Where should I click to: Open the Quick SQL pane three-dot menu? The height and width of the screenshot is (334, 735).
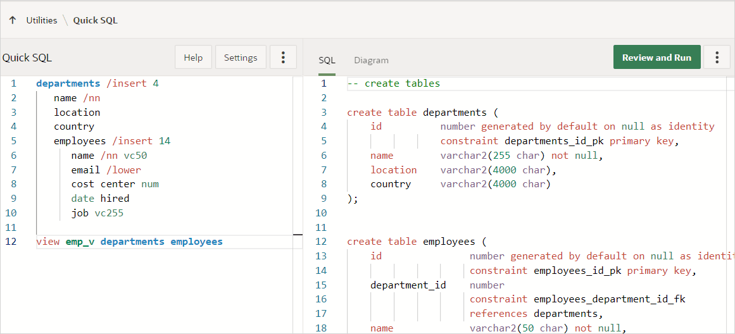click(283, 57)
